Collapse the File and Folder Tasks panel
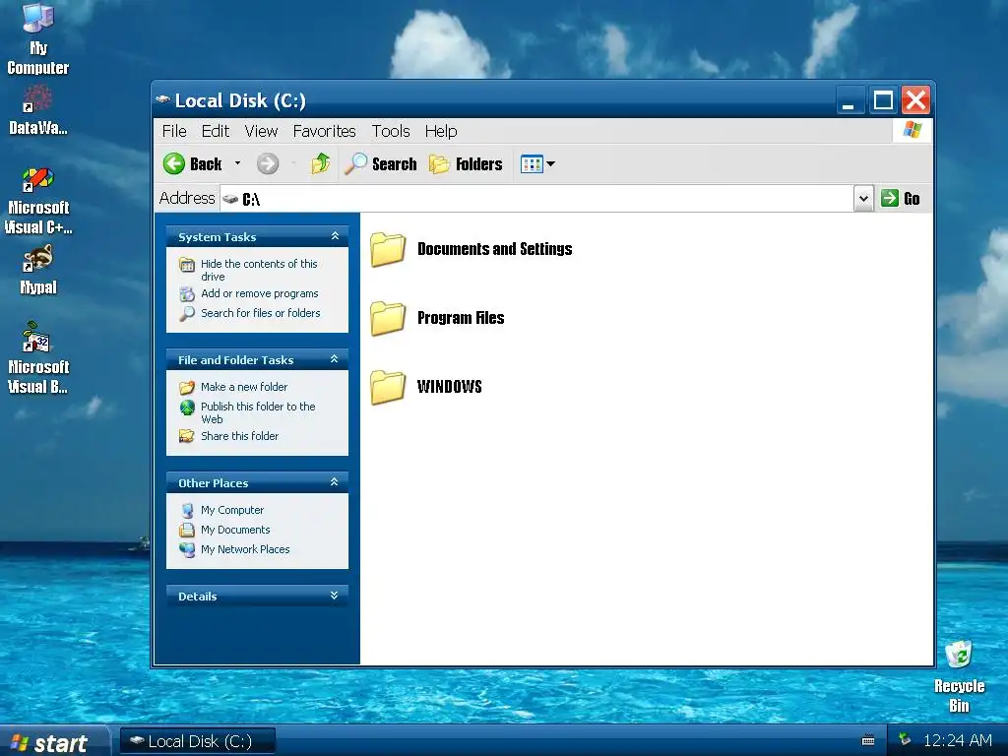The width and height of the screenshot is (1008, 756). click(x=335, y=358)
